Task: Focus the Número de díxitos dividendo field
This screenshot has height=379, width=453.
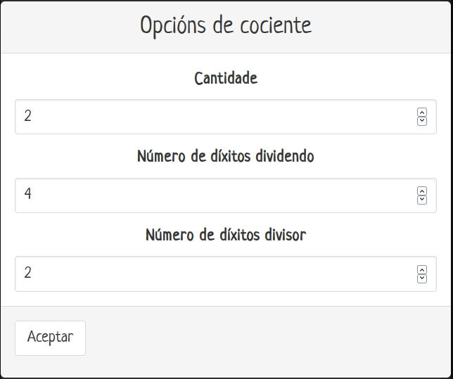Action: point(211,195)
